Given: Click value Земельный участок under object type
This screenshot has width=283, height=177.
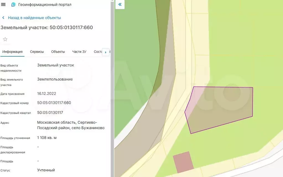Looking at the screenshot, I should click(x=56, y=65).
